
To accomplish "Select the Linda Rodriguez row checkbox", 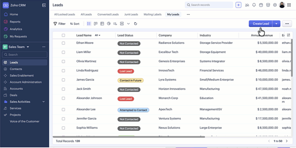I will click(x=63, y=71).
